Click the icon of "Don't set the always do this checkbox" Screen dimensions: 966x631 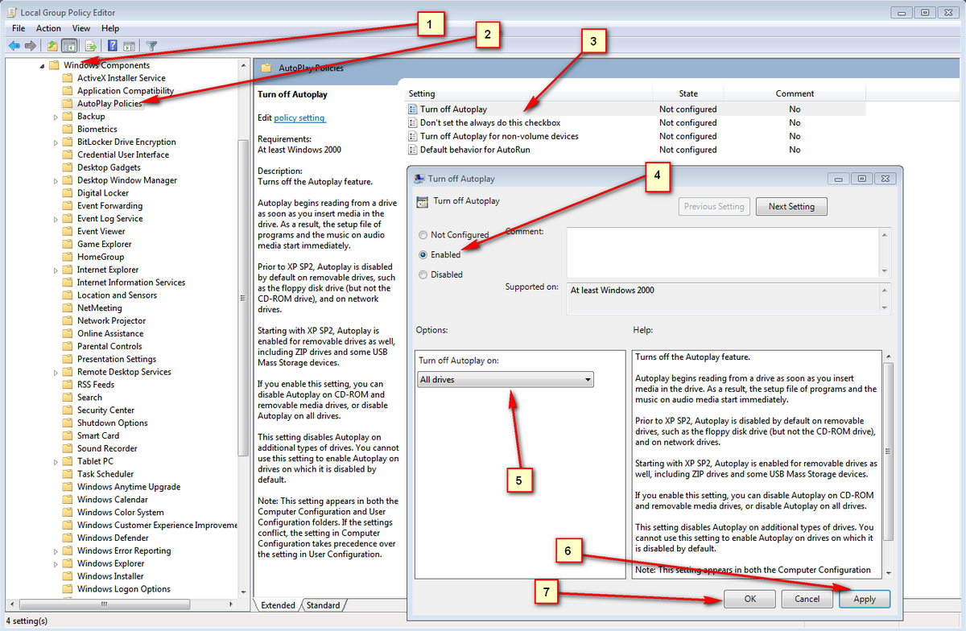tap(413, 123)
